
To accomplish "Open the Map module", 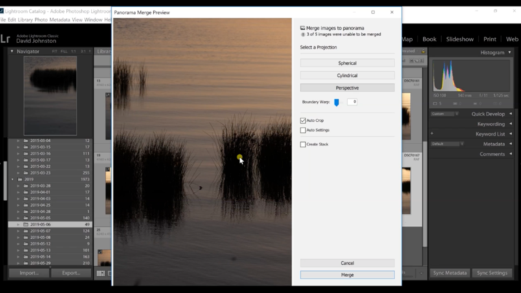I will pos(407,39).
